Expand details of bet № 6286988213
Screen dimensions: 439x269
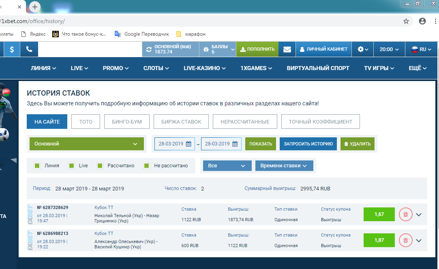coord(419,241)
